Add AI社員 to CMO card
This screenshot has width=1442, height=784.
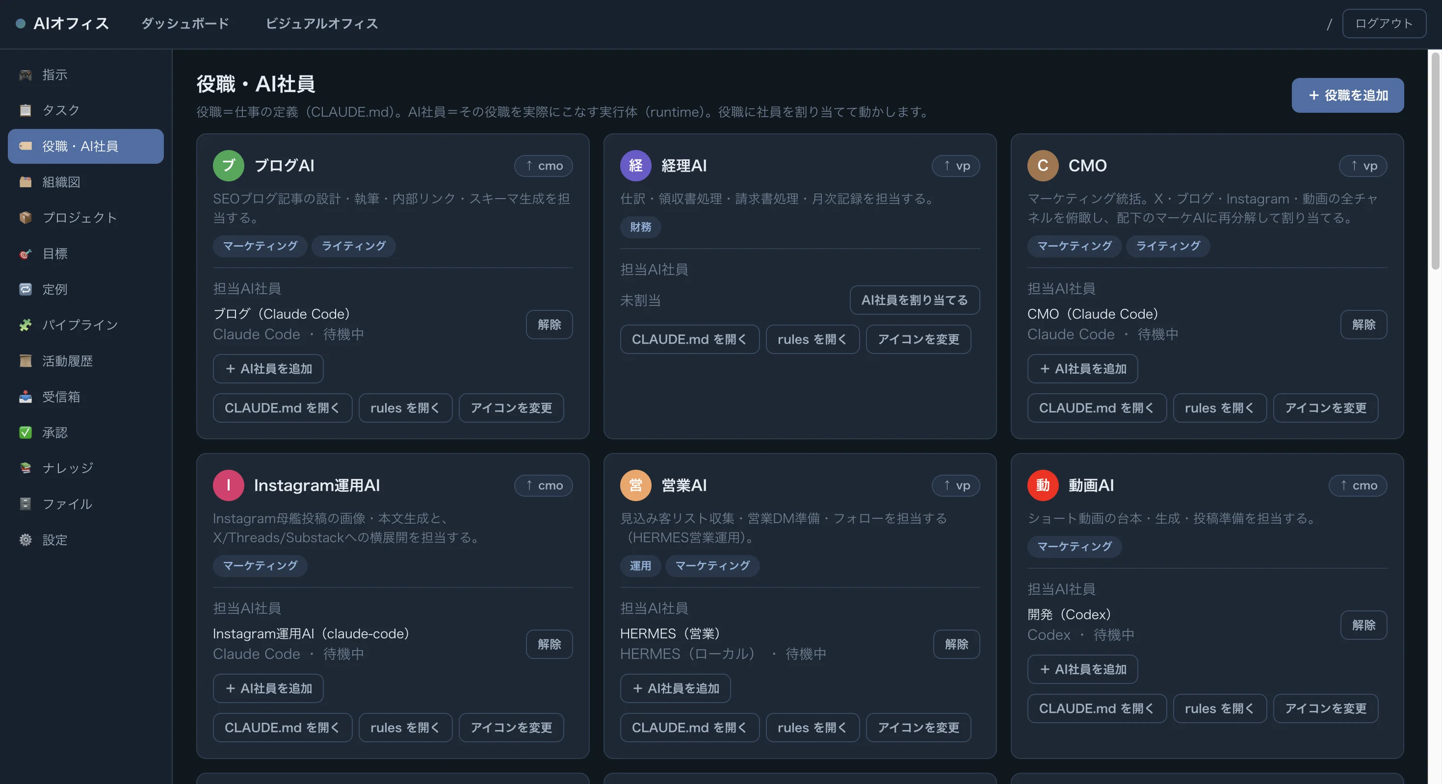pyautogui.click(x=1082, y=369)
